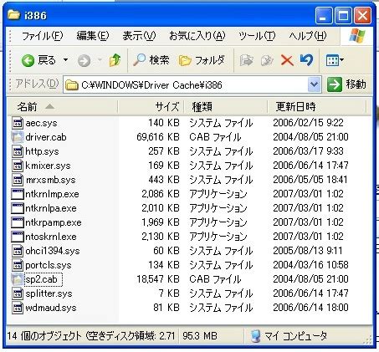Click the green Back arrow icon

[28, 60]
